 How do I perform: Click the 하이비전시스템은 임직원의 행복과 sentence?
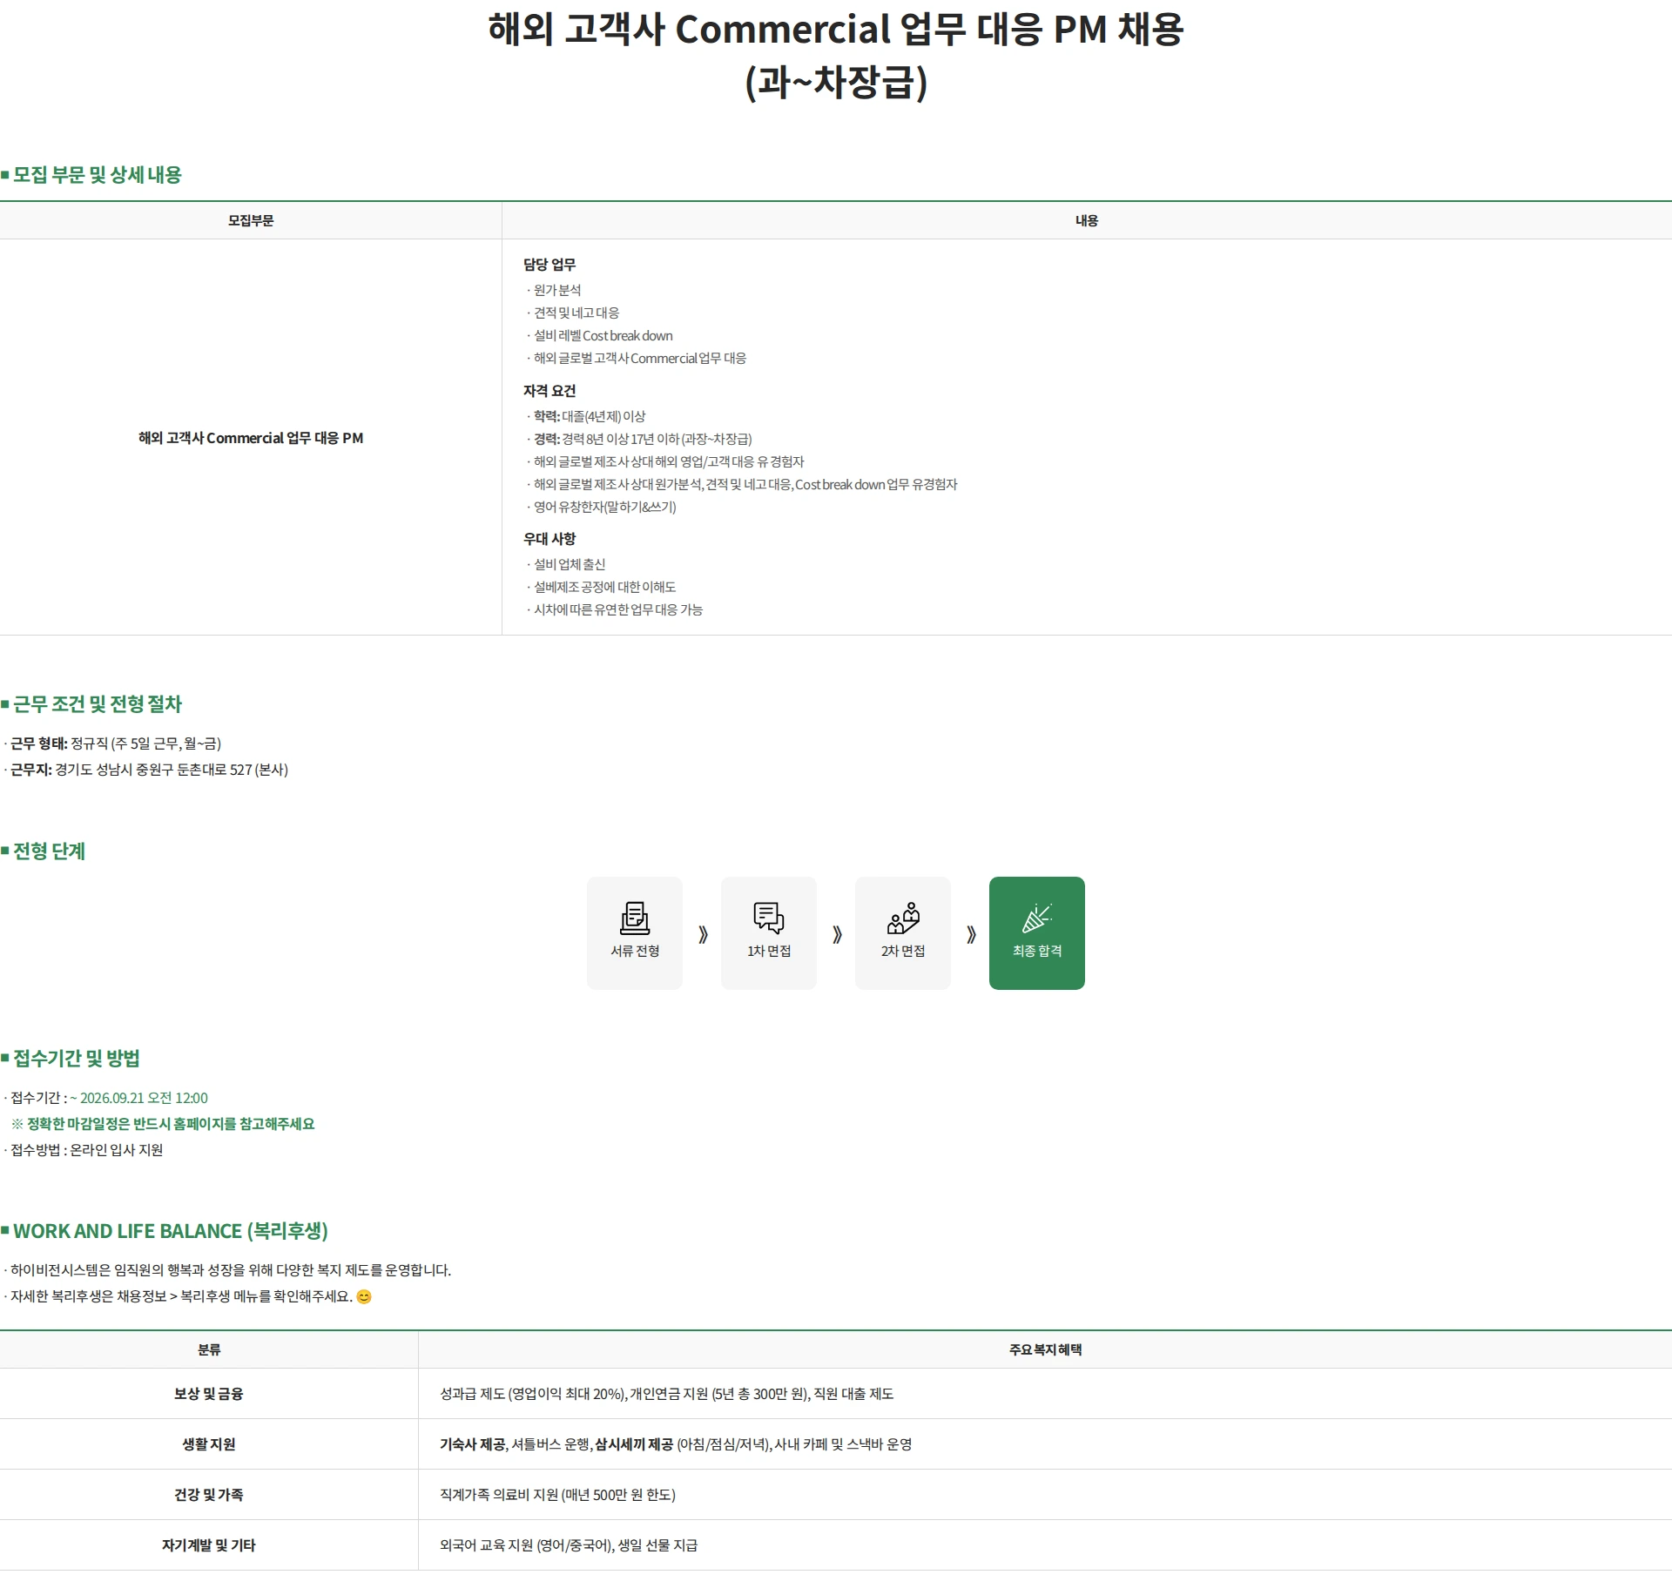pyautogui.click(x=228, y=1270)
